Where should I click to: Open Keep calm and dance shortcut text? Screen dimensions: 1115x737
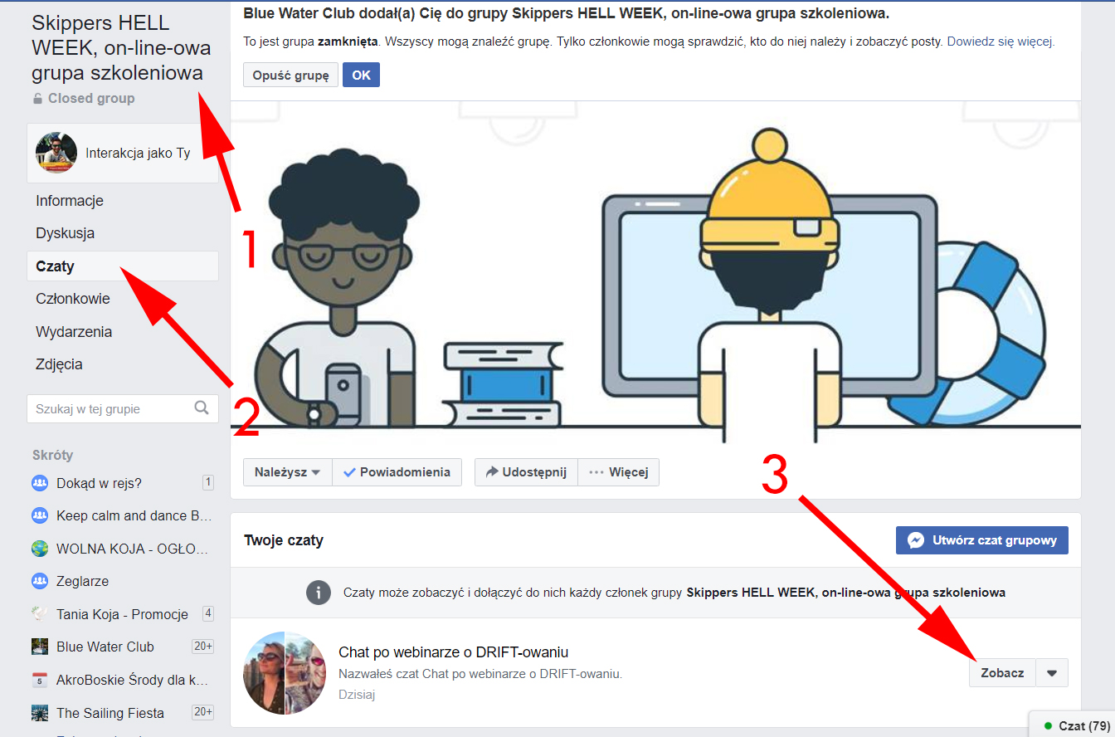coord(134,515)
